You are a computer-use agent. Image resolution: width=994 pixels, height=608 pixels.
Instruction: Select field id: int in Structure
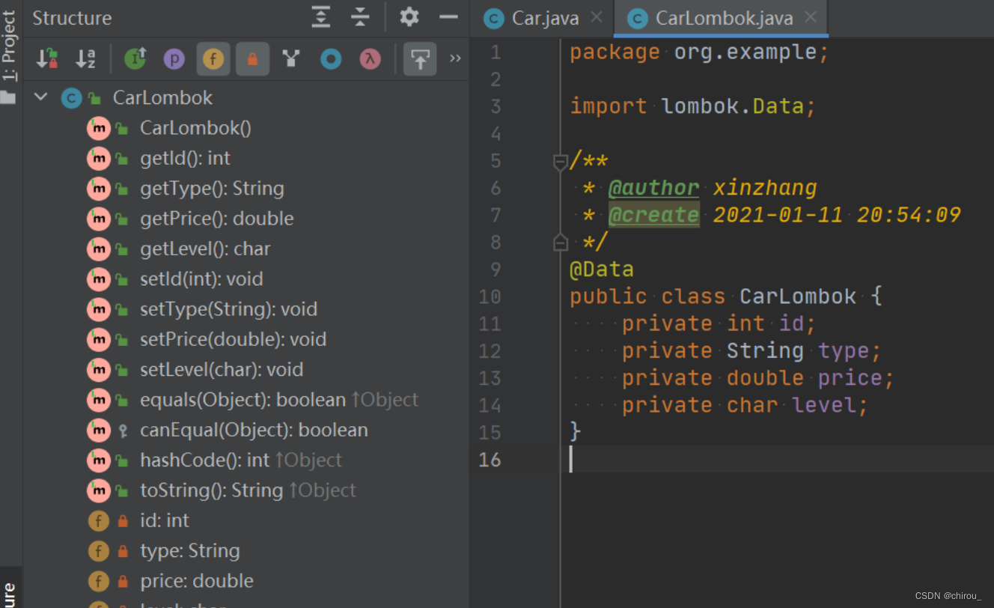click(x=165, y=520)
